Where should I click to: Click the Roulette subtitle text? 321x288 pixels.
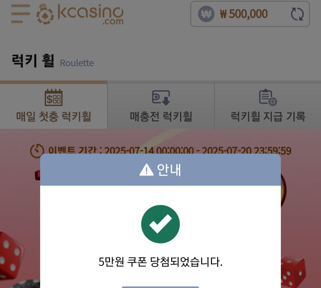tap(77, 63)
